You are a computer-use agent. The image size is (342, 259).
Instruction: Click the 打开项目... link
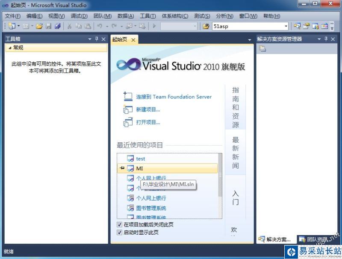(148, 122)
